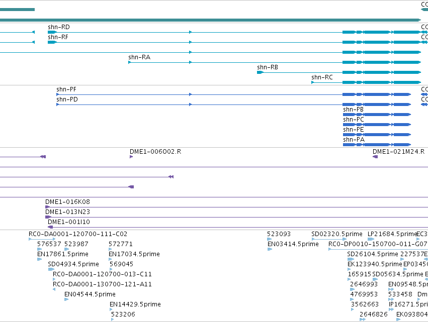Select the EK123940.5prime label
Screen dimensions: 428x322
click(375, 264)
